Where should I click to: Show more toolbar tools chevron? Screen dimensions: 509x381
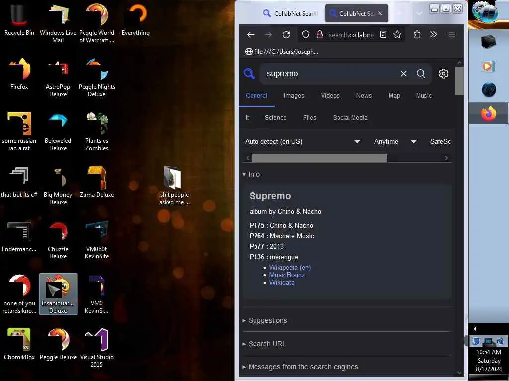(x=433, y=34)
